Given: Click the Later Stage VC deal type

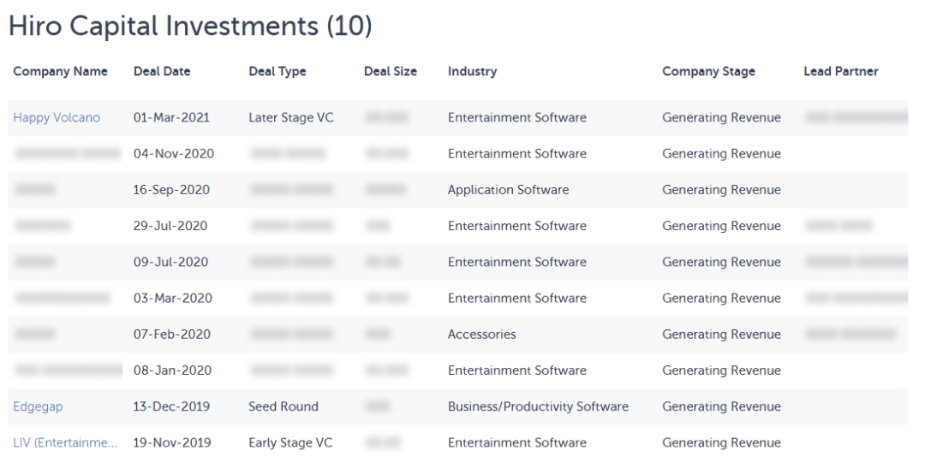Looking at the screenshot, I should pyautogui.click(x=291, y=118).
